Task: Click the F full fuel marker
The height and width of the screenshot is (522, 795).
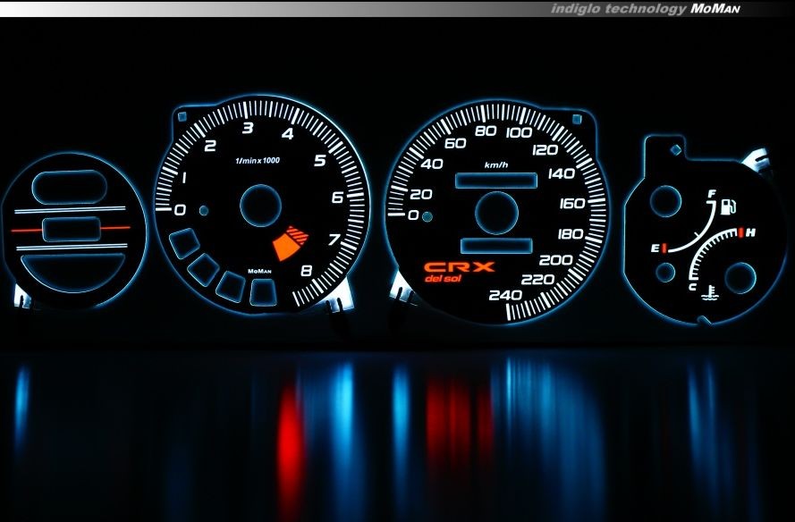Action: (711, 194)
